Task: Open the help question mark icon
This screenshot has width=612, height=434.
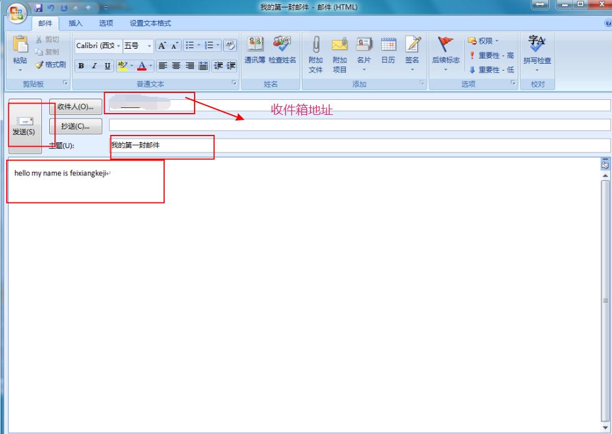Action: point(608,24)
